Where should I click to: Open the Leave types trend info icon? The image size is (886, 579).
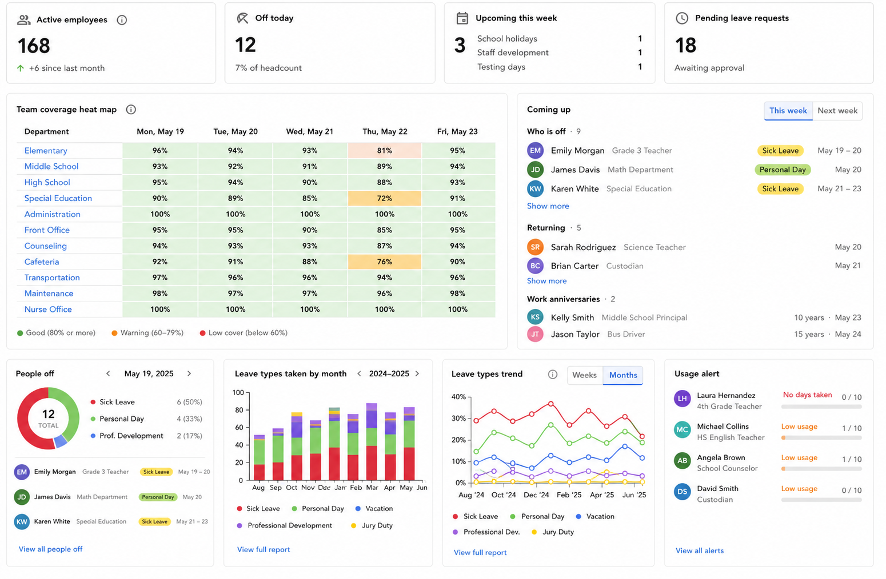click(553, 375)
